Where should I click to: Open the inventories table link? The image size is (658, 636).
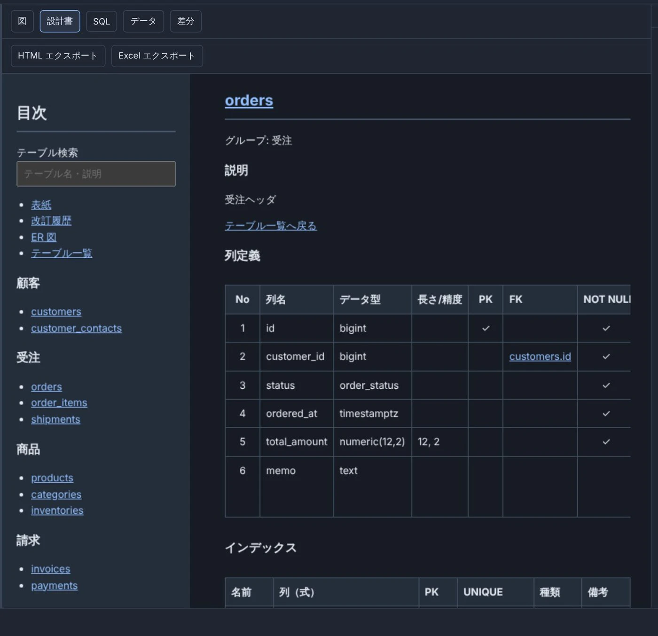click(57, 510)
